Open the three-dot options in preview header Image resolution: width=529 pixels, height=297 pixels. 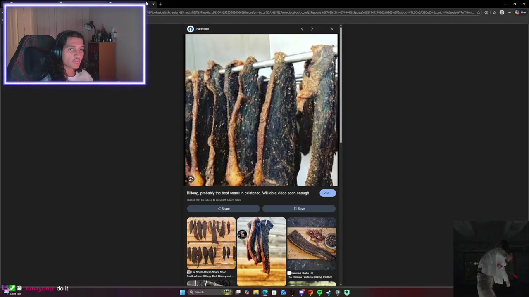coord(322,29)
